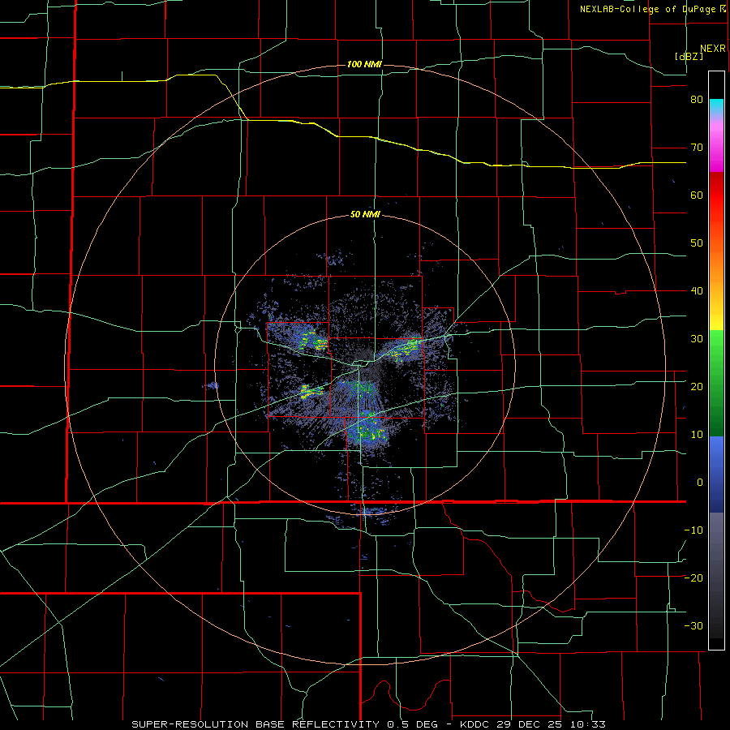Click the cyan segment atop the color bar
The height and width of the screenshot is (730, 730).
click(x=716, y=106)
